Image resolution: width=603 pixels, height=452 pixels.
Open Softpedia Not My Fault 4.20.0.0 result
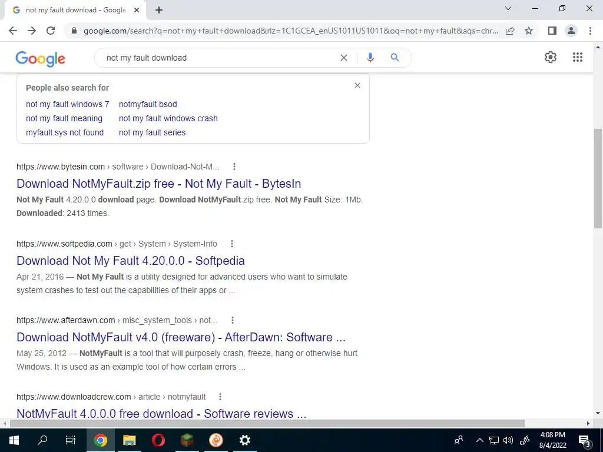pos(131,261)
